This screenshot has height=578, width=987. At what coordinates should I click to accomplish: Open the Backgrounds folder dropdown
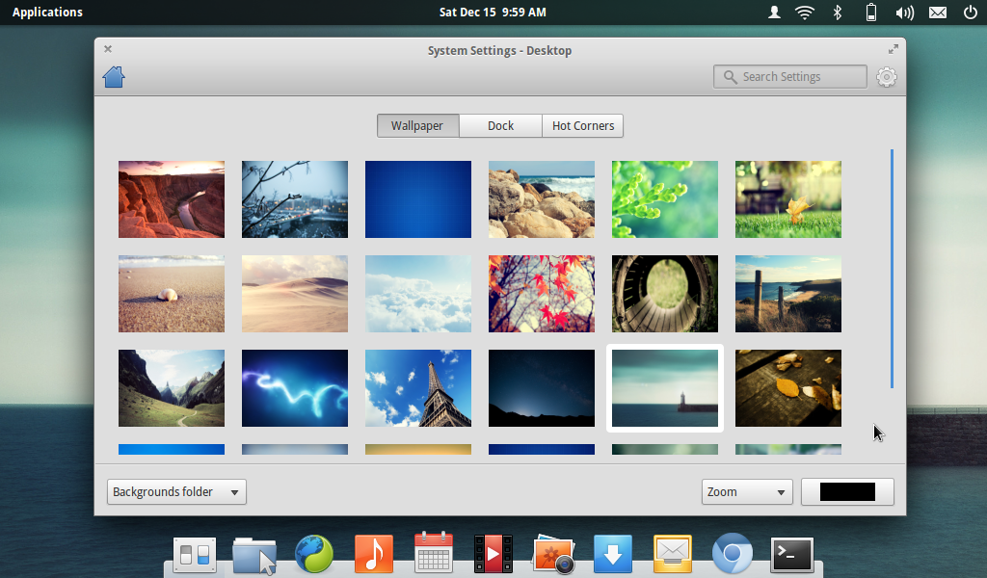[x=175, y=491]
